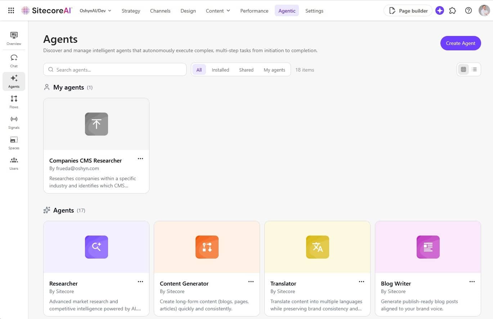Open the Page builder button

tap(408, 11)
